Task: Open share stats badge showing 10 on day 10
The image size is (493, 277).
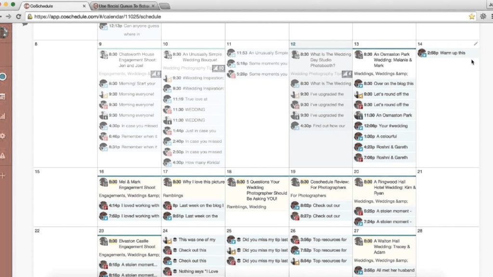Action: tap(219, 68)
